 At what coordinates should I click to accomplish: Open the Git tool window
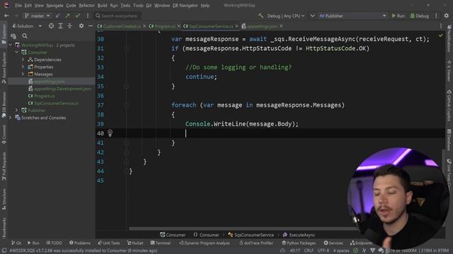point(16,243)
